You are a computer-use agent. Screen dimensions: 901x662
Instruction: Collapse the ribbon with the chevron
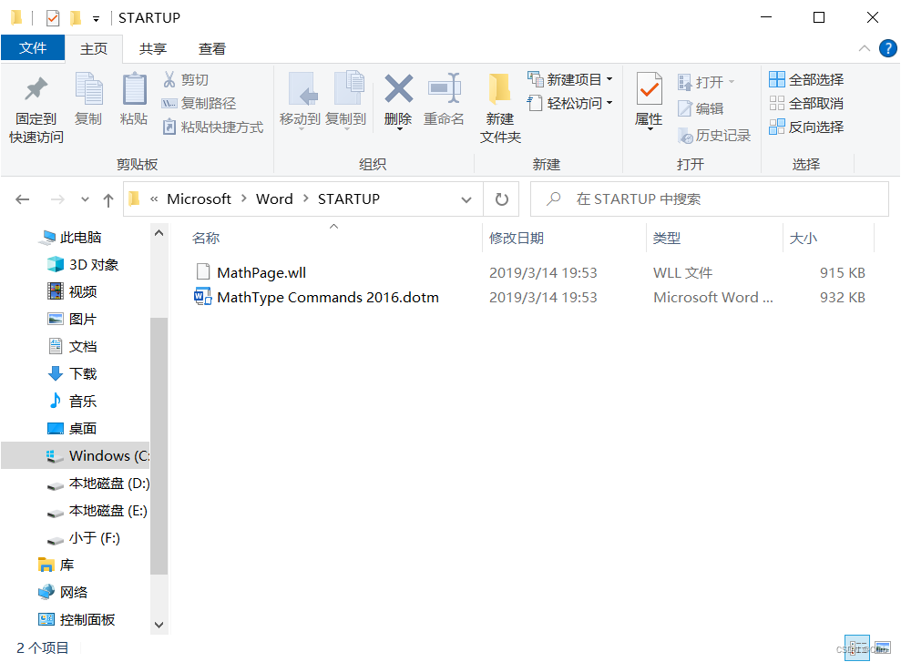(x=865, y=49)
